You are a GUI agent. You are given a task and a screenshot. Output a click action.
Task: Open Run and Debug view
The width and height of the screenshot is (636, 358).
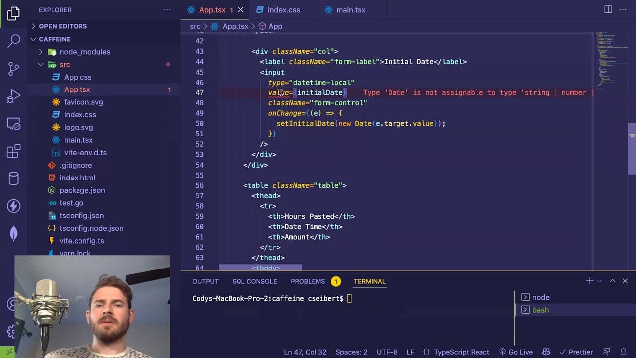coord(14,95)
